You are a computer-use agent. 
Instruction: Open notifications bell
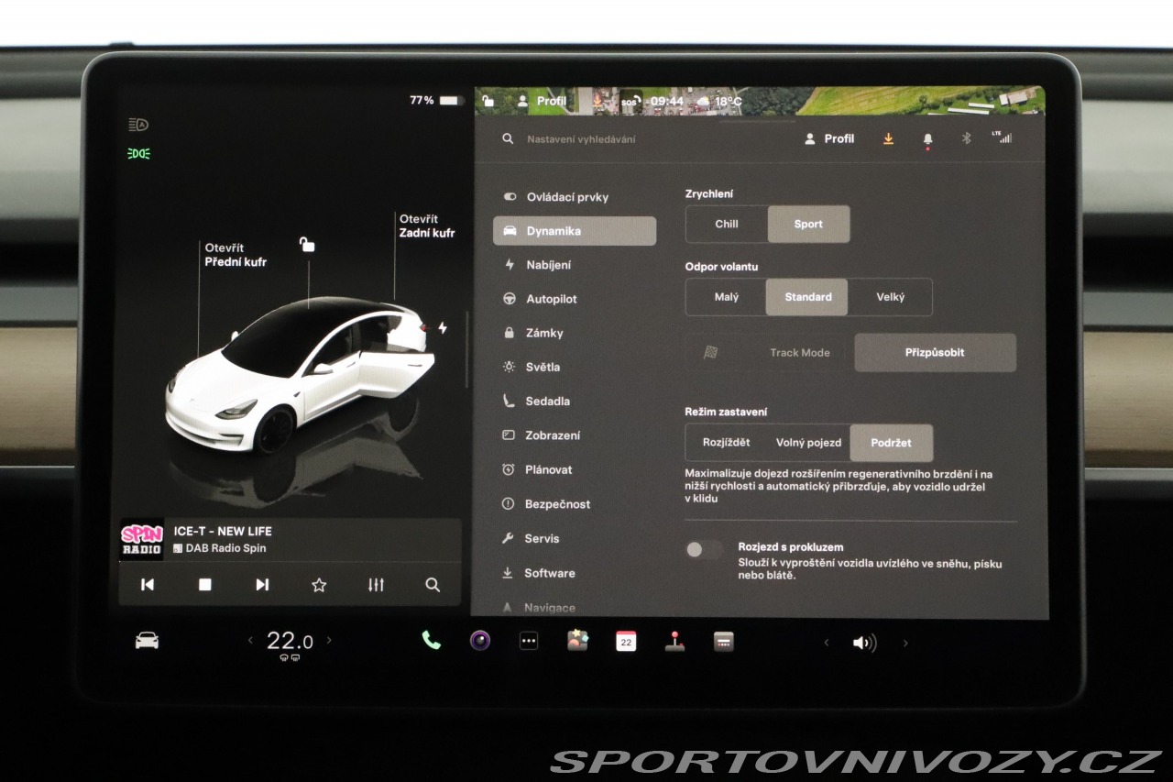927,139
